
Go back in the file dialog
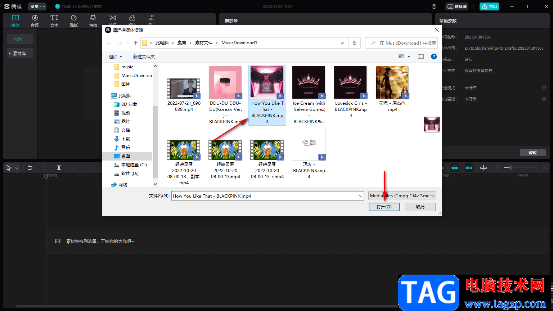(109, 43)
